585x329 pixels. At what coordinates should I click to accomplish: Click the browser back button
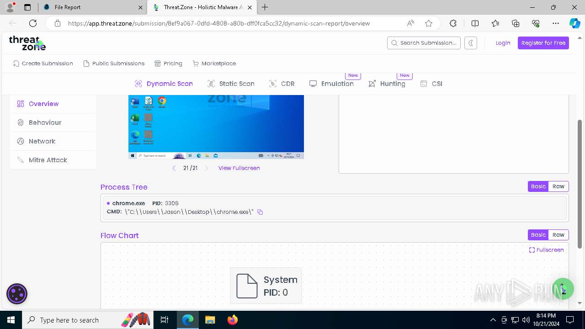[x=13, y=23]
